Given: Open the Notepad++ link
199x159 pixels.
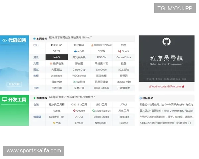Looking at the screenshot, I should tap(101, 123).
